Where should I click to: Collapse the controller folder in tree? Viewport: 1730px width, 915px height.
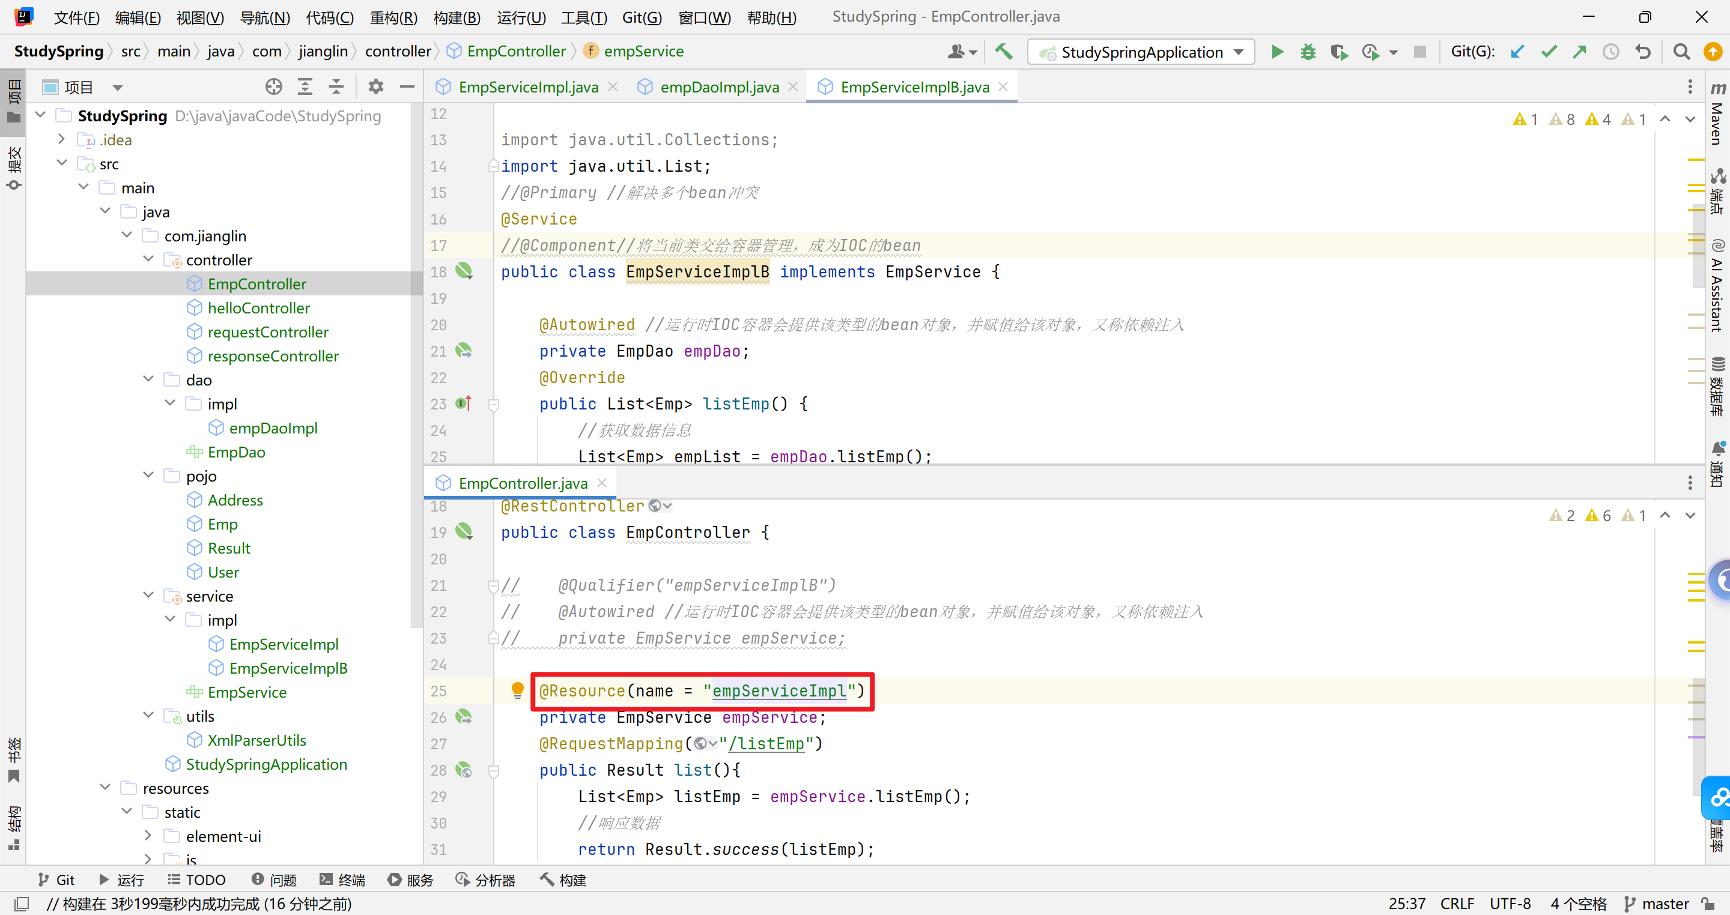coord(148,260)
